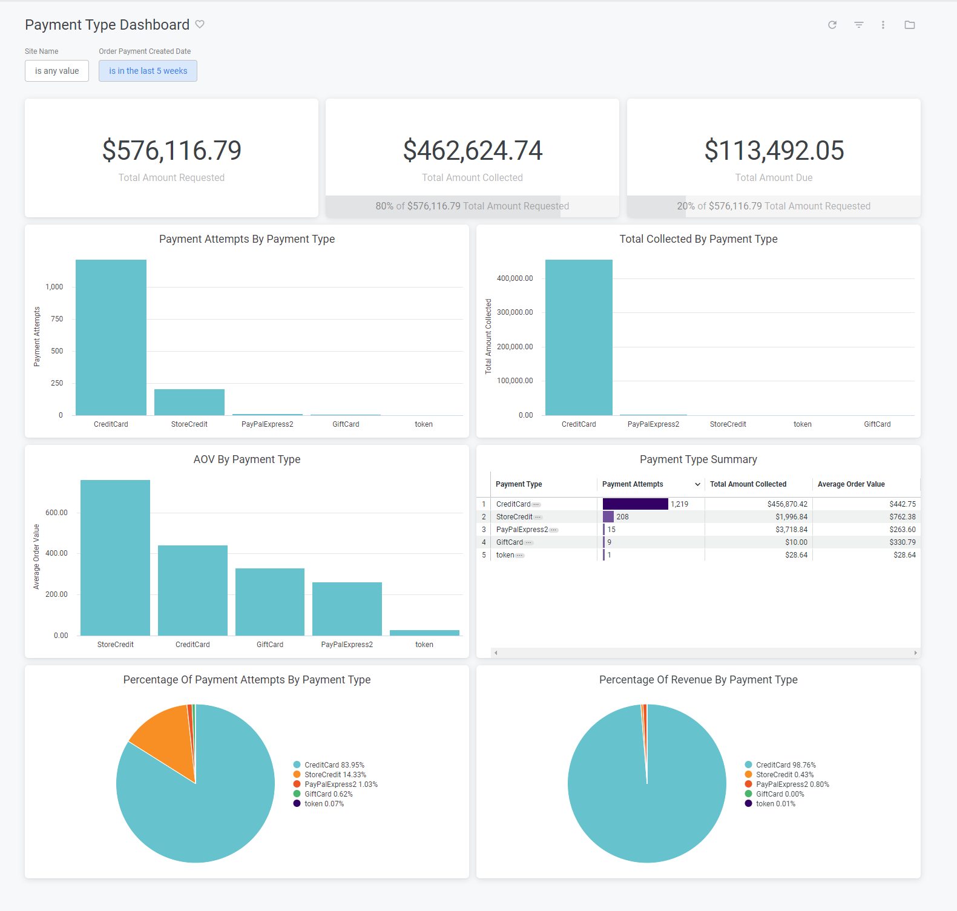Toggle token 0.07% legend entry
957x911 pixels.
click(319, 804)
